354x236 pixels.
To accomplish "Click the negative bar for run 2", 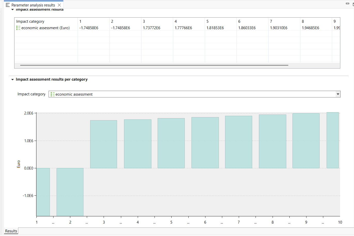I will click(70, 192).
